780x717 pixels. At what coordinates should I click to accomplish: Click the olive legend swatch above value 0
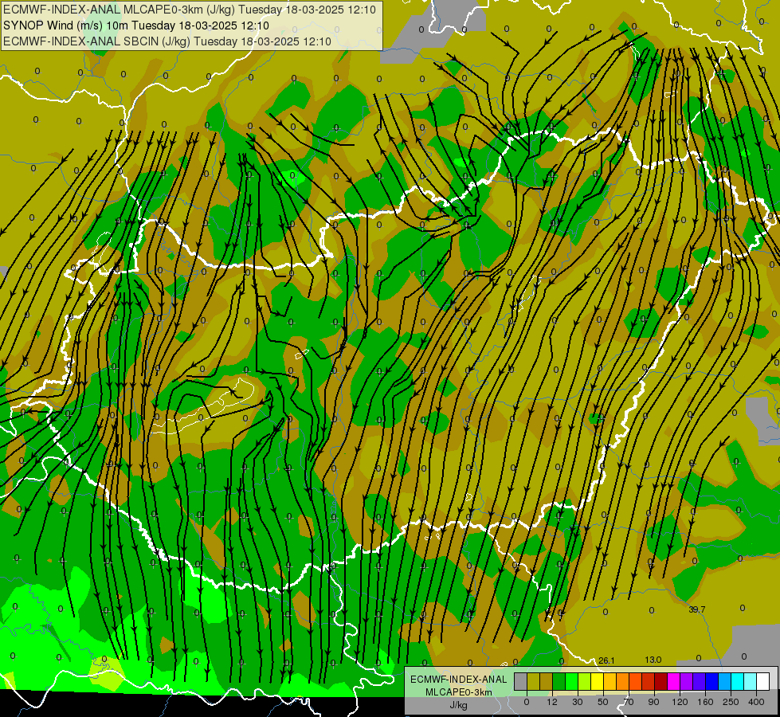click(533, 682)
